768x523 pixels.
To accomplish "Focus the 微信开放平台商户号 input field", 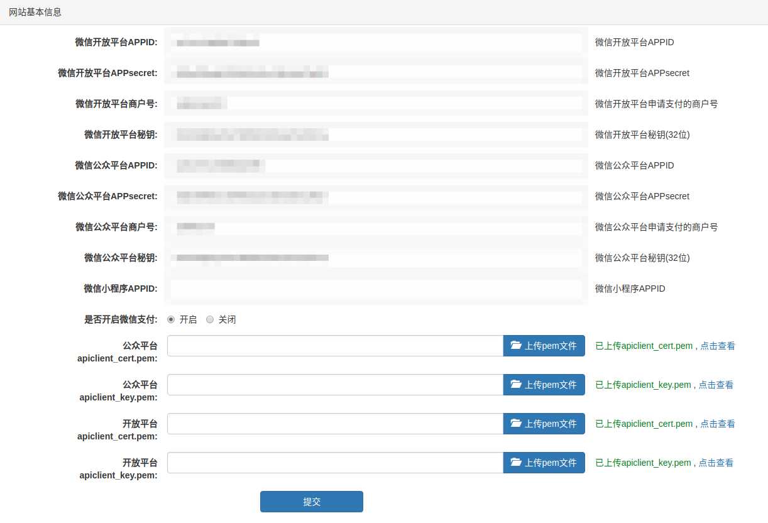I will tap(376, 104).
